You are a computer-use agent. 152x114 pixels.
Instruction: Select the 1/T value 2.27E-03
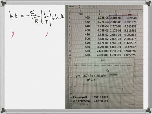[x=116, y=26]
